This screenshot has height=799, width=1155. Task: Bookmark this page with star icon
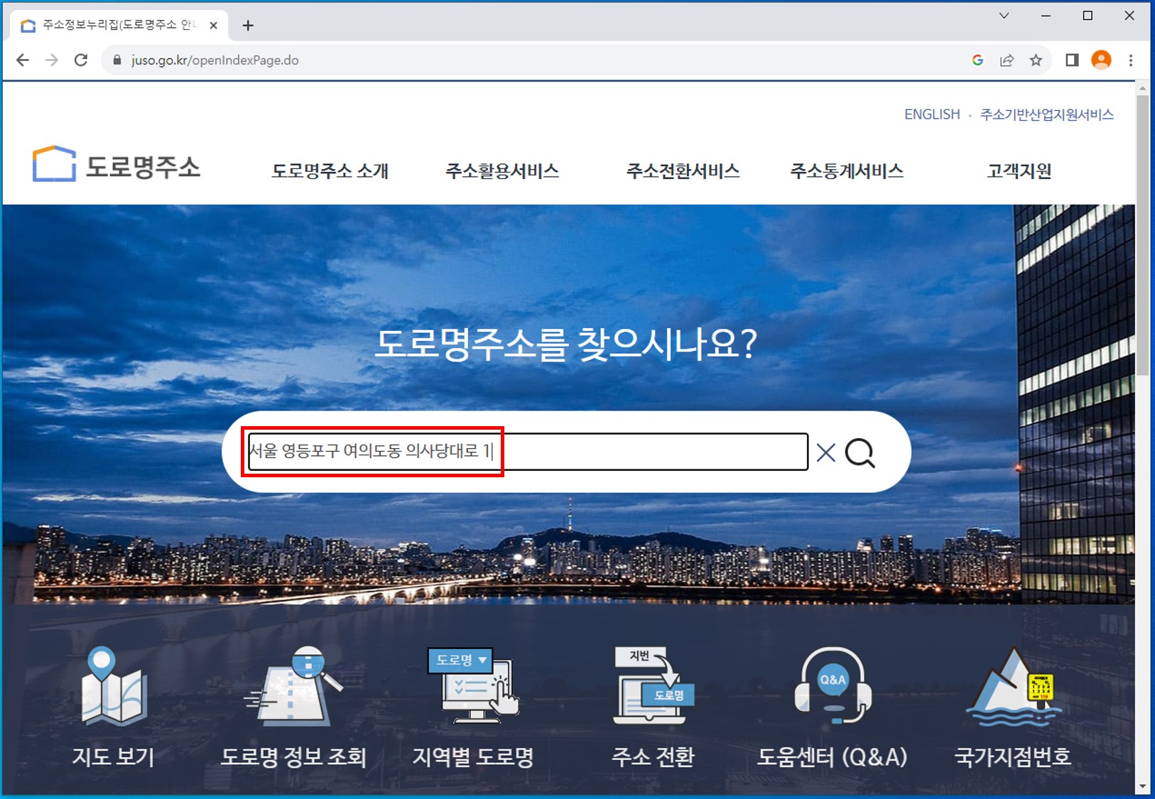click(1036, 60)
